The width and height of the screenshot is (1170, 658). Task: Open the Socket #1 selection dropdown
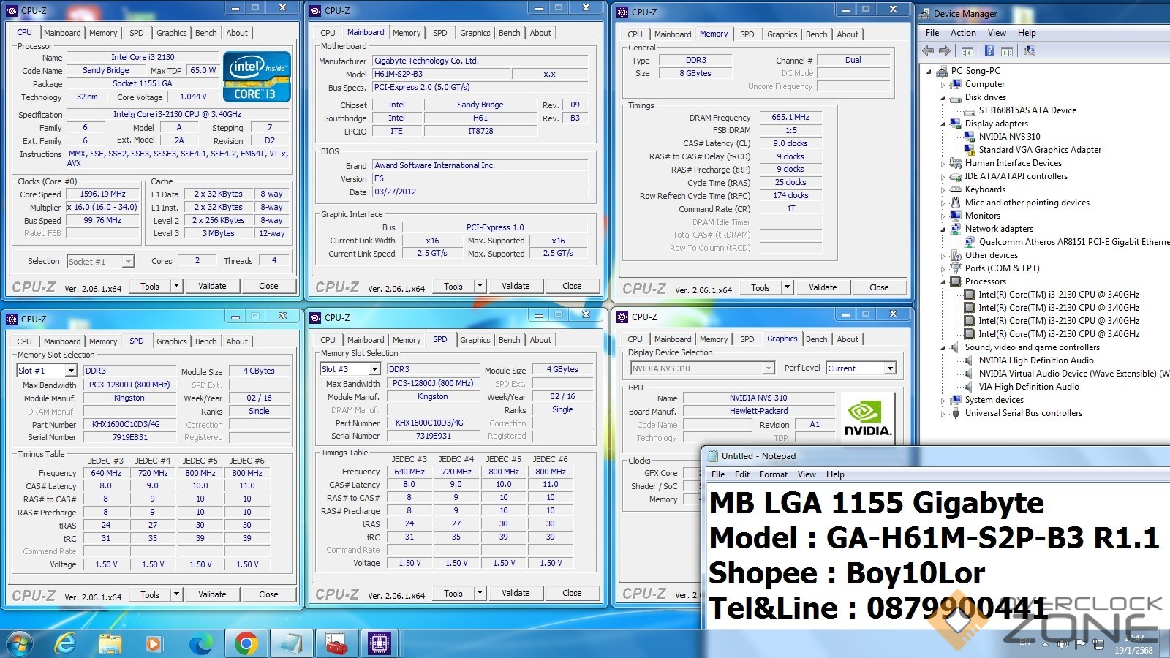click(x=128, y=261)
